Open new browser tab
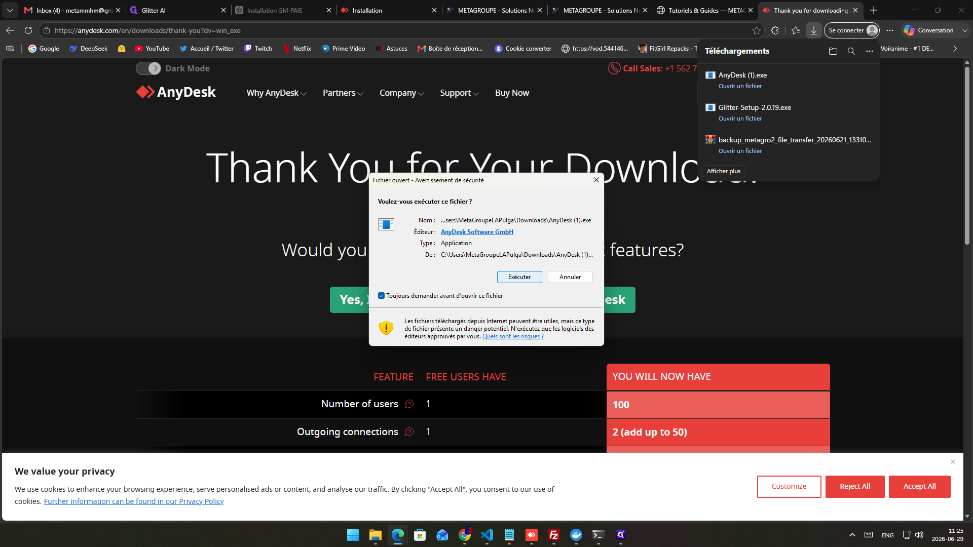973x547 pixels. pos(874,10)
